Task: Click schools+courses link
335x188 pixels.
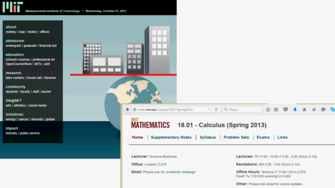Action: click(18, 60)
